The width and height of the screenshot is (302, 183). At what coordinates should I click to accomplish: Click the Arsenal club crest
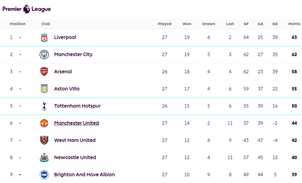click(44, 72)
